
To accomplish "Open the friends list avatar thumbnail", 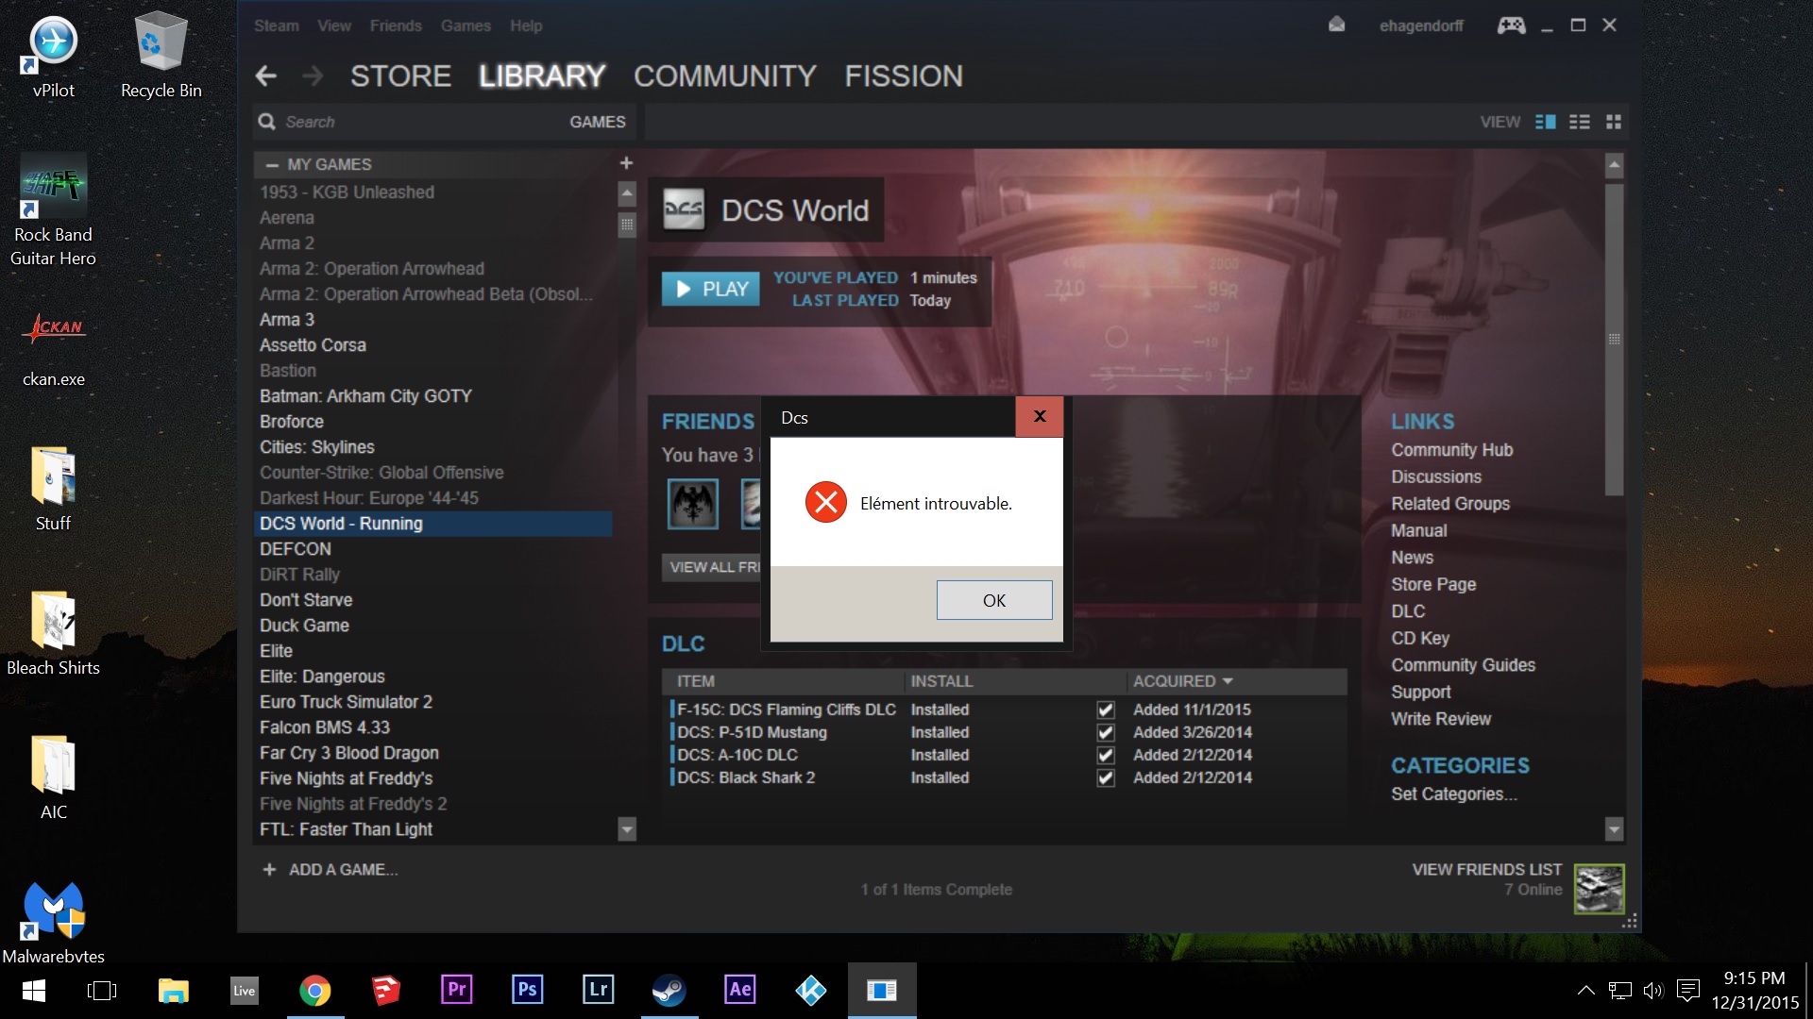I will tap(1599, 889).
